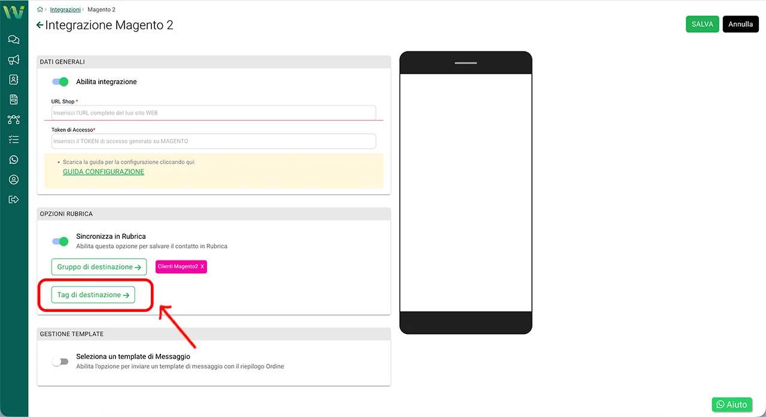Remove the Clienti Magento2 group chip
This screenshot has width=766, height=417.
[202, 266]
